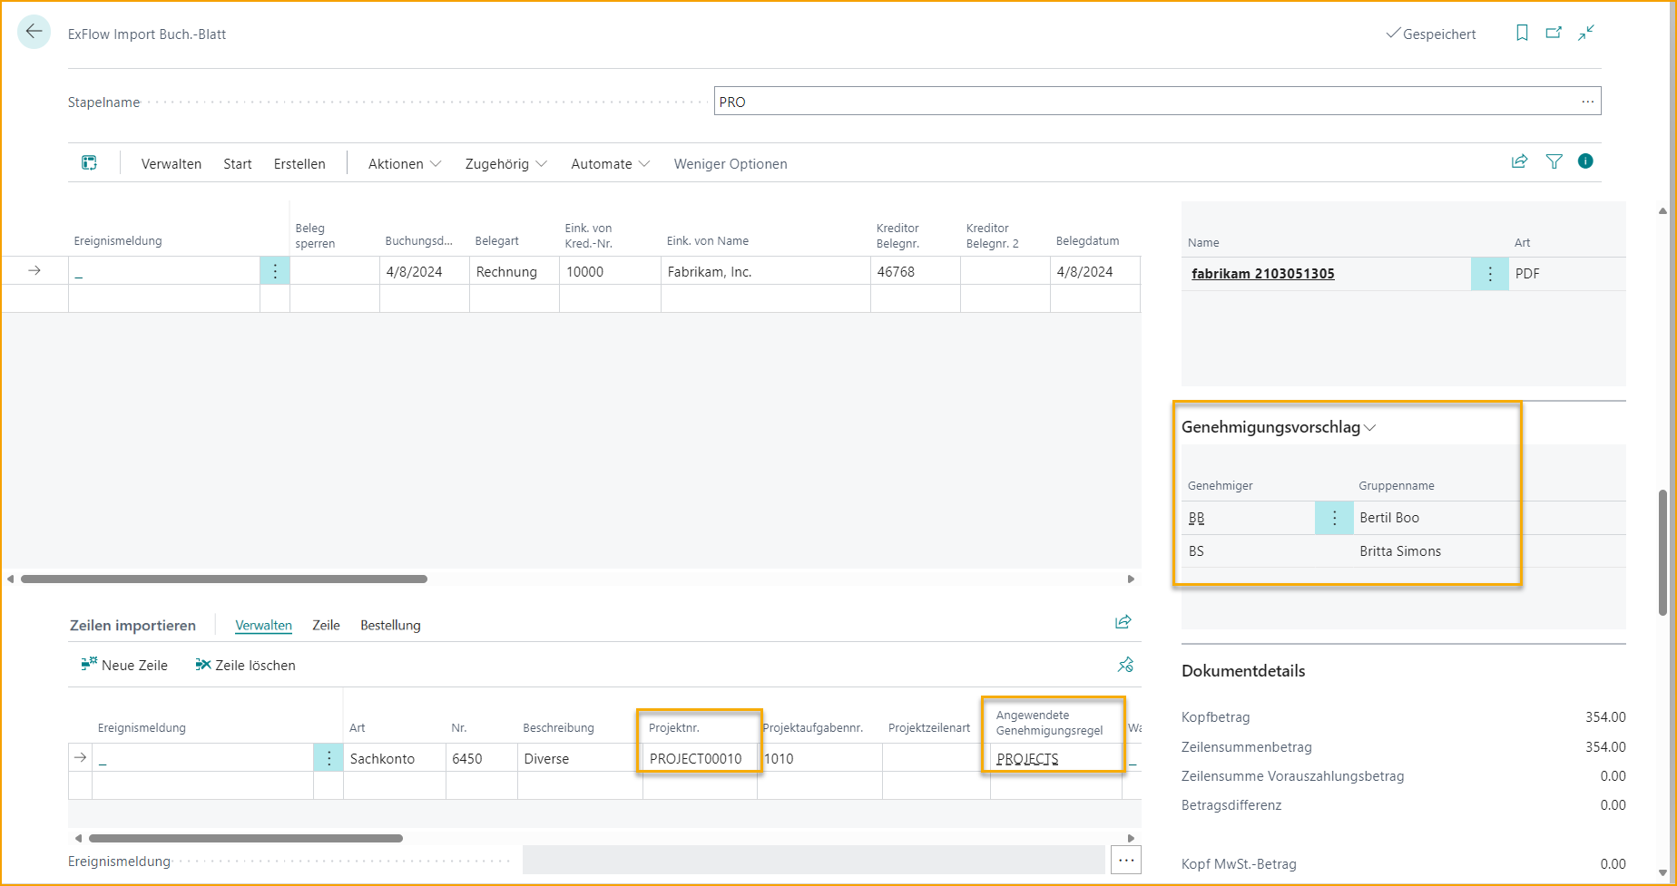This screenshot has height=886, width=1677.
Task: Click the Projektzeilenart column header
Action: click(x=929, y=728)
